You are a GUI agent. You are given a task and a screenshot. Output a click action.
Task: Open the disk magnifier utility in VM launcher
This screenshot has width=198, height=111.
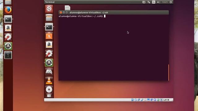pyautogui.click(x=49, y=72)
